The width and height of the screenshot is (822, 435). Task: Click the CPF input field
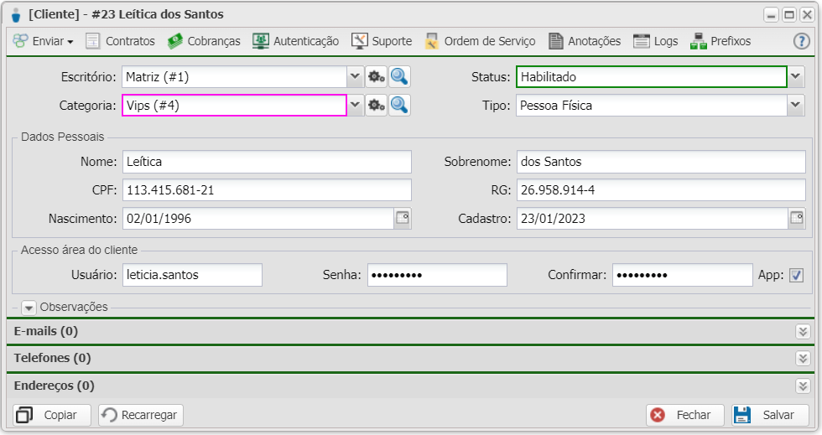[267, 190]
